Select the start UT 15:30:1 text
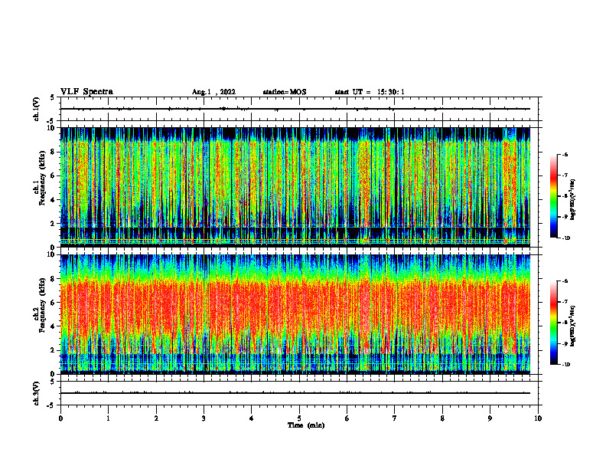Screen dimensions: 606x469 click(370, 92)
